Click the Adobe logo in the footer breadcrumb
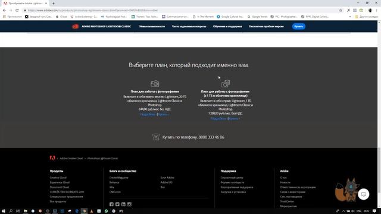 pyautogui.click(x=52, y=158)
